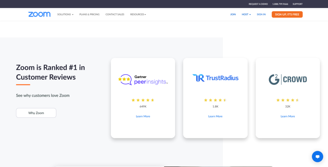Click Join in the navigation
Viewport: 328px width, 167px height.
[x=233, y=14]
